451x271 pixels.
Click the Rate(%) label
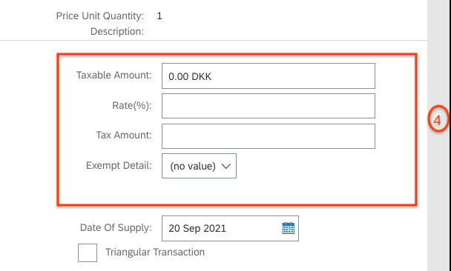[x=132, y=106]
